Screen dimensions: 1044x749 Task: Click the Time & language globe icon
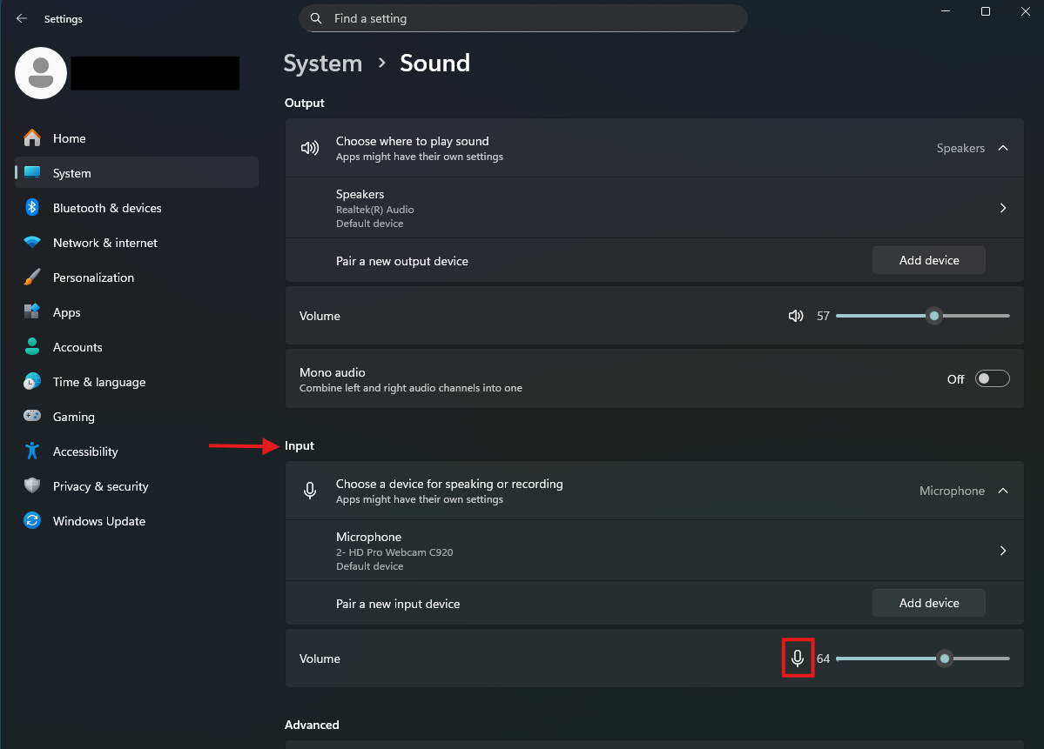coord(32,381)
